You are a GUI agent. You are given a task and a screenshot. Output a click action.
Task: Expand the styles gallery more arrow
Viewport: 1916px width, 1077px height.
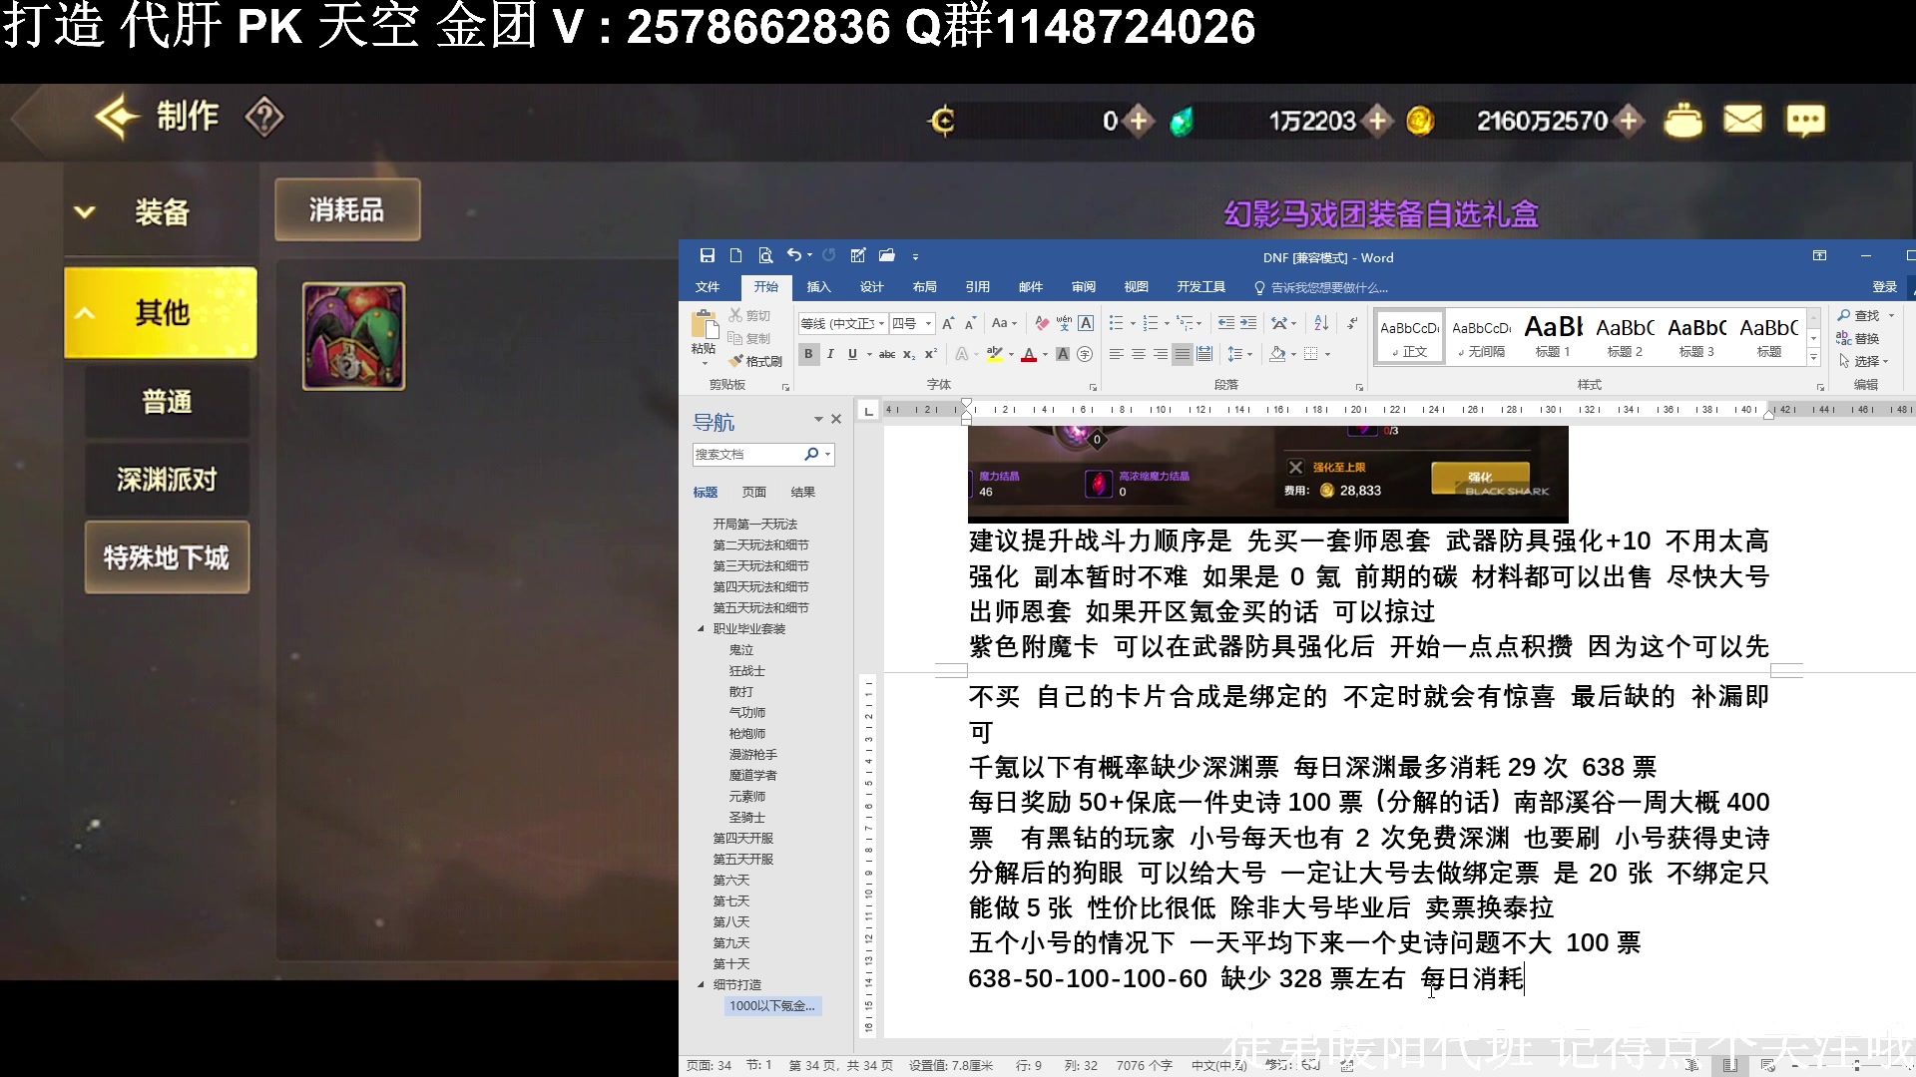[x=1814, y=358]
